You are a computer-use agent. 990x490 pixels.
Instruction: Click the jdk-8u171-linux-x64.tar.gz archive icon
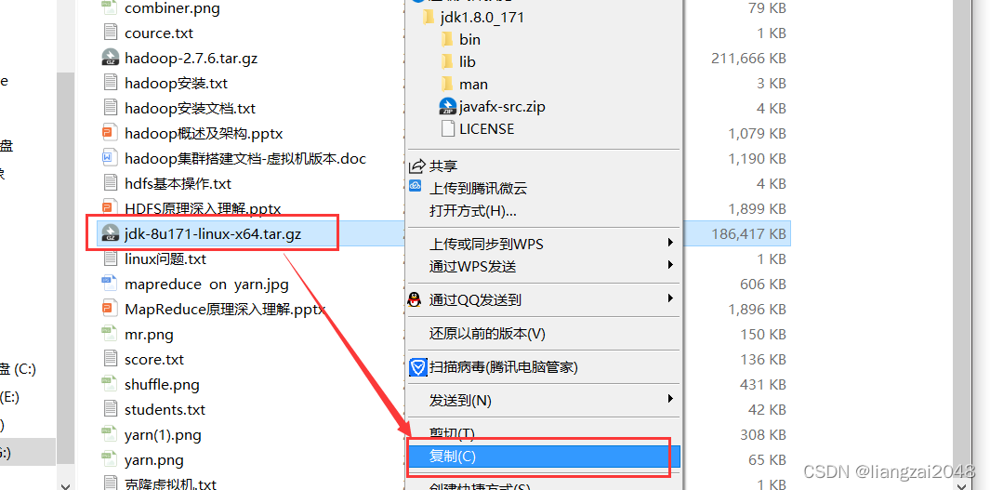point(111,233)
